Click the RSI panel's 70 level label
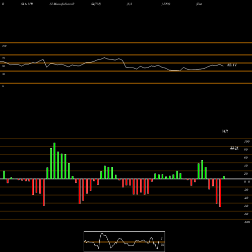 coord(4,58)
